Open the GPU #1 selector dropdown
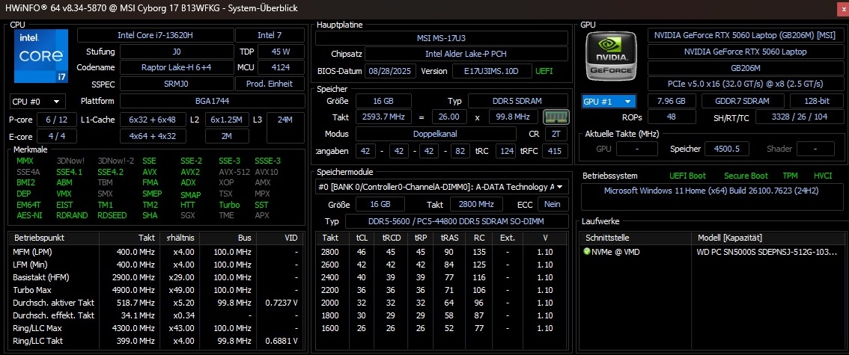 pyautogui.click(x=609, y=101)
